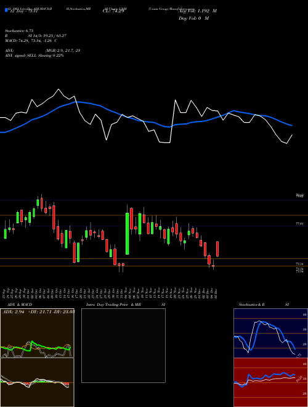Click the tall green candlestick in the price chart
The image size is (308, 407).
128,234
